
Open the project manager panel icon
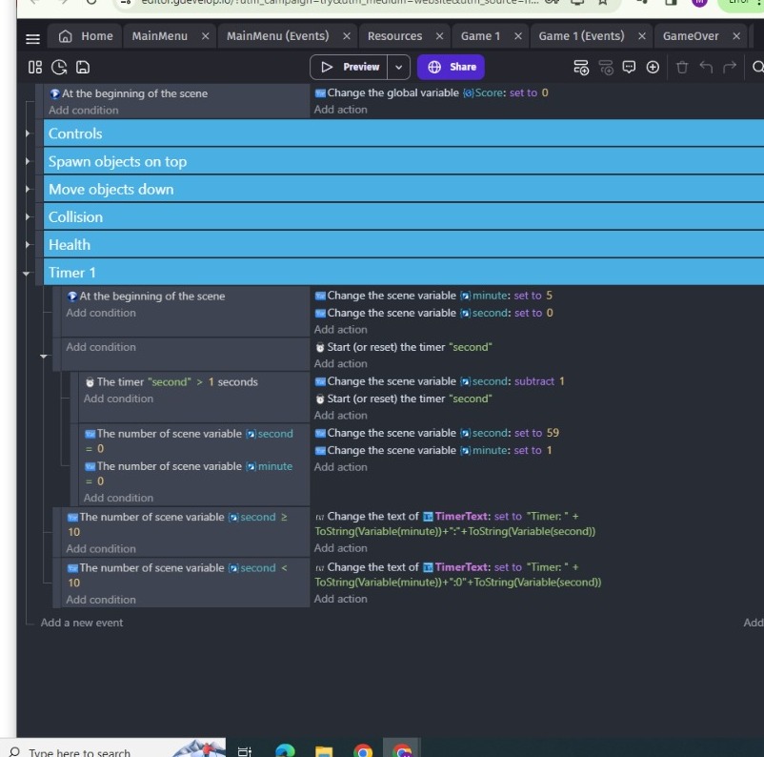coord(34,68)
